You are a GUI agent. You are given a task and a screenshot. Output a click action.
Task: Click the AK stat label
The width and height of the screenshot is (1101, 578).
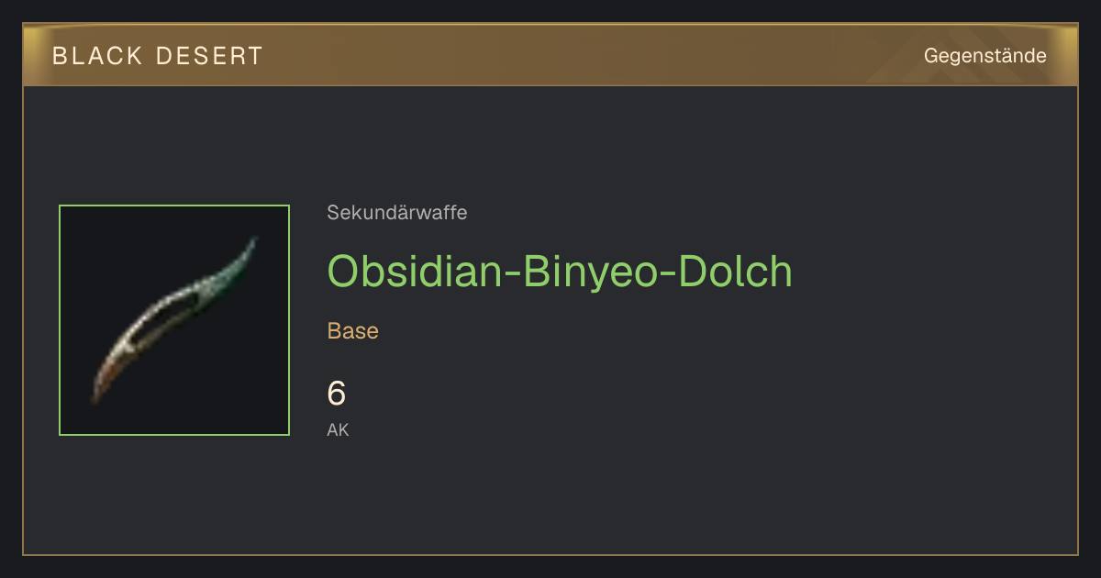pyautogui.click(x=338, y=429)
